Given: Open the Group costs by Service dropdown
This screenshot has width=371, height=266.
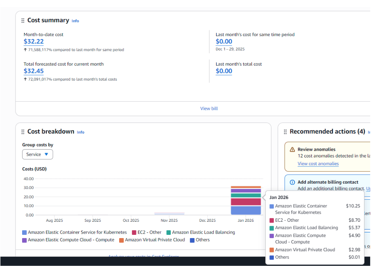Looking at the screenshot, I should 38,155.
